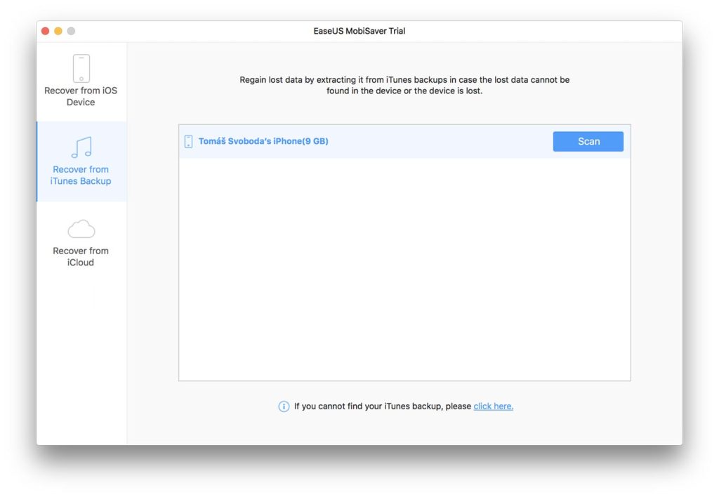This screenshot has height=497, width=719.
Task: Open Recover from iOS Device tab
Action: [81, 82]
